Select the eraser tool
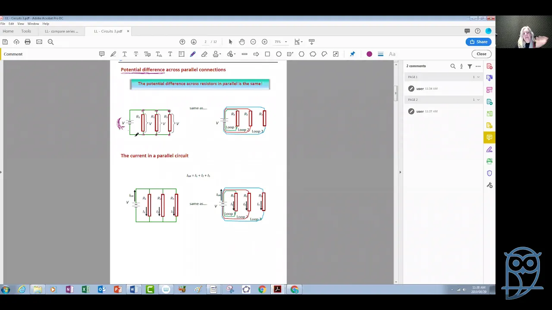Screen dimensions: 552x310 point(204,54)
